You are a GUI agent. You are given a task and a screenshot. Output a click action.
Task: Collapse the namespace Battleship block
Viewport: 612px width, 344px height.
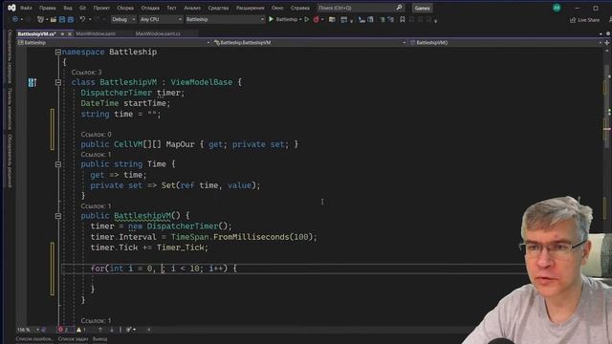pos(58,52)
